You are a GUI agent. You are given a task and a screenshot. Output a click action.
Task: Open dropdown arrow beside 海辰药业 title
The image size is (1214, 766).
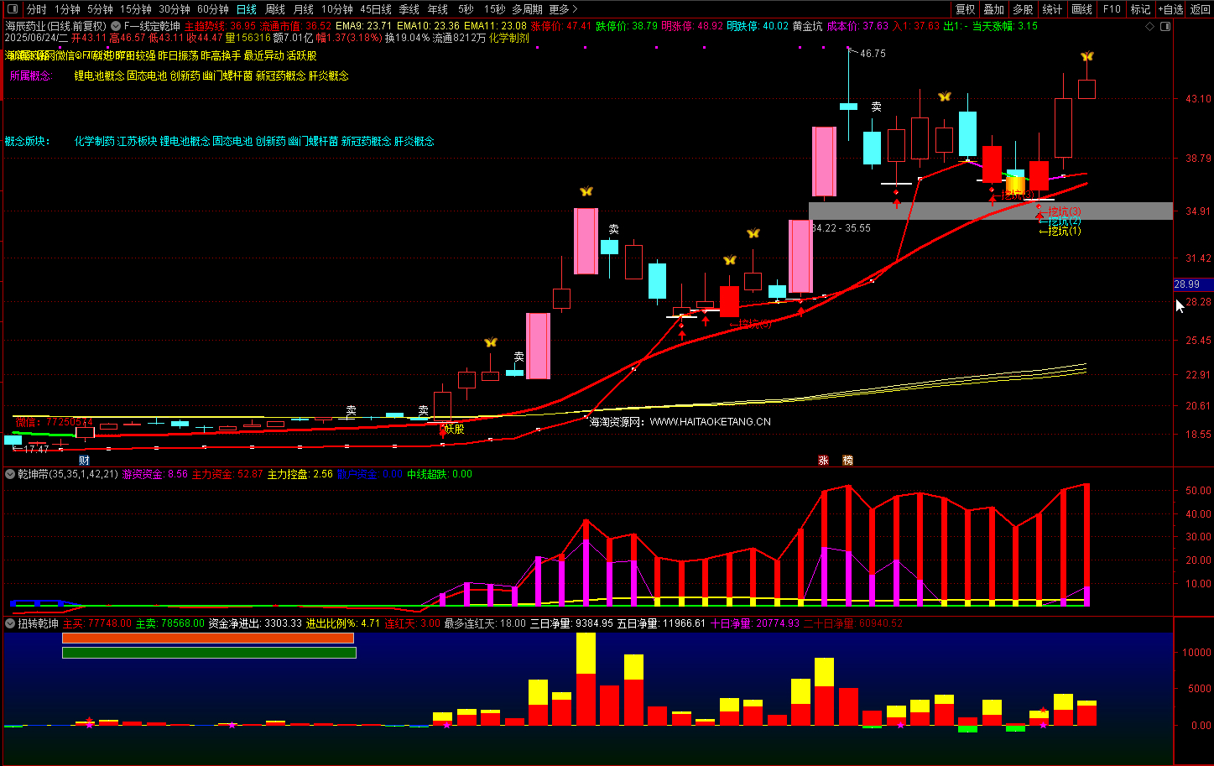pyautogui.click(x=116, y=26)
